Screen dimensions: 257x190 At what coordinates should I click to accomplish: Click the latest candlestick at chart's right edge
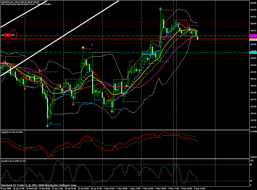(198, 38)
